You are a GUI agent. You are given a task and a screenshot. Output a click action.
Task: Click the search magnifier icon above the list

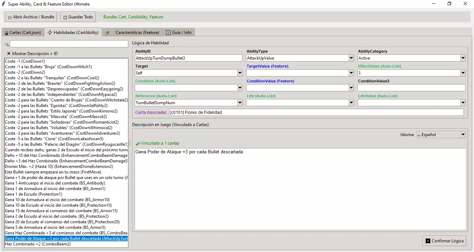point(7,44)
